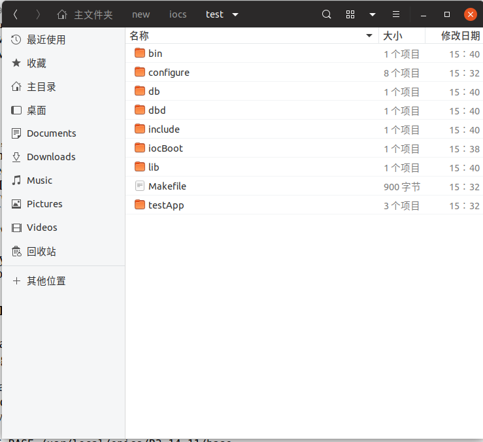Image resolution: width=483 pixels, height=442 pixels.
Task: Open 收藏 starred items in sidebar
Action: (37, 63)
